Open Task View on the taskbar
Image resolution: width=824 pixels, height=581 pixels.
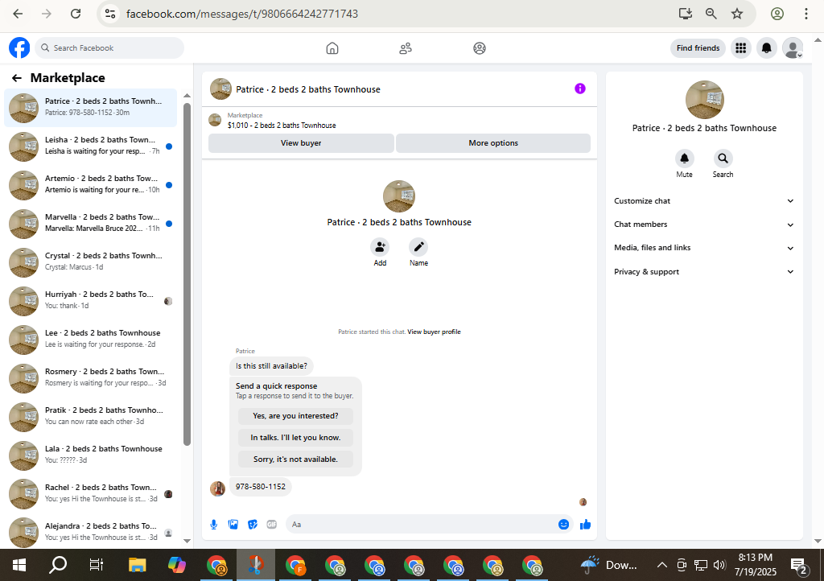click(97, 565)
